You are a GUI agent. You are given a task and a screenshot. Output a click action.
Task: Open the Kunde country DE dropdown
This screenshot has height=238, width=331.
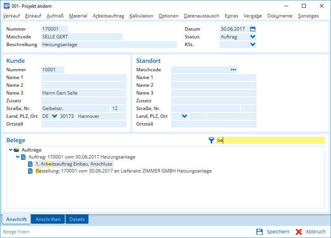click(x=54, y=116)
